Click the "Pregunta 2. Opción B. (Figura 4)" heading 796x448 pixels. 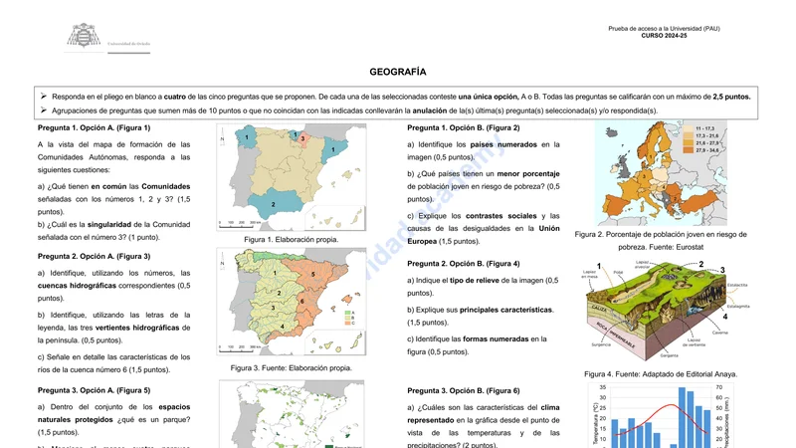tap(464, 264)
